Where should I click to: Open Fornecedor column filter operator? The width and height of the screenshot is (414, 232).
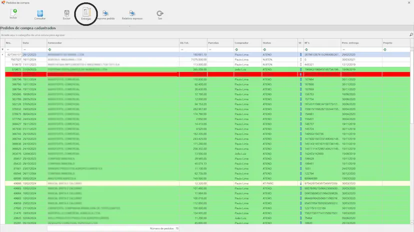(49, 49)
